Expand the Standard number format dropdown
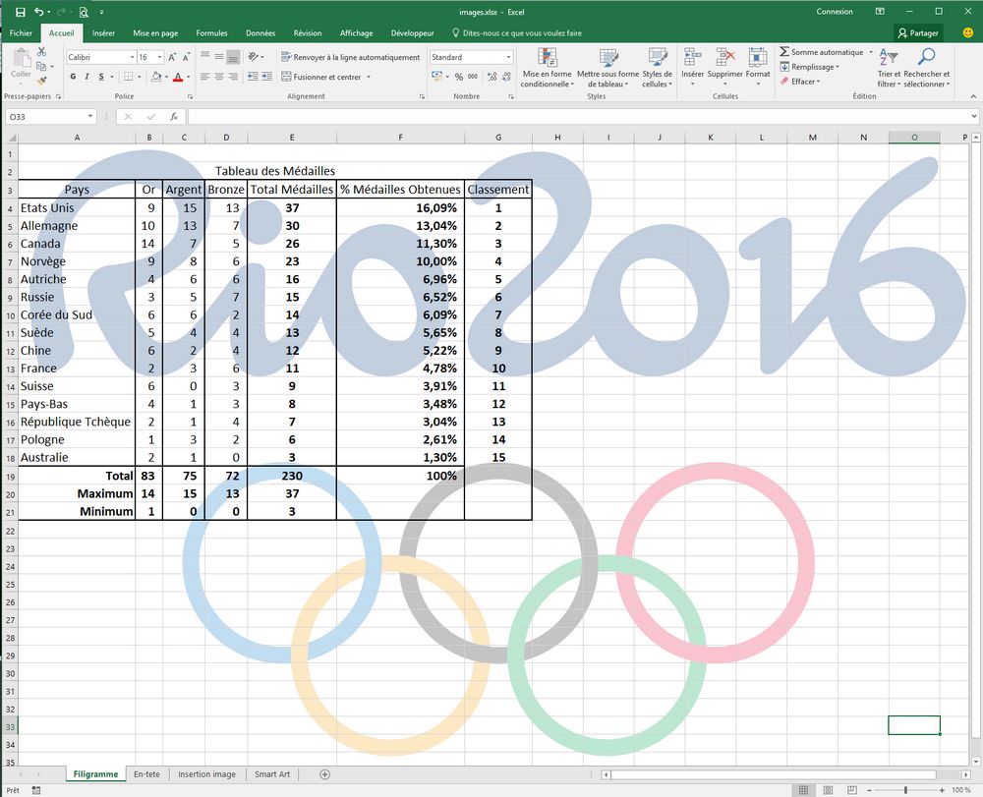 (x=508, y=57)
